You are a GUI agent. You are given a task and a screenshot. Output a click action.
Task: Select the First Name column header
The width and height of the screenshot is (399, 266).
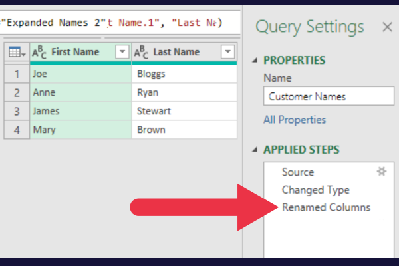[80, 52]
